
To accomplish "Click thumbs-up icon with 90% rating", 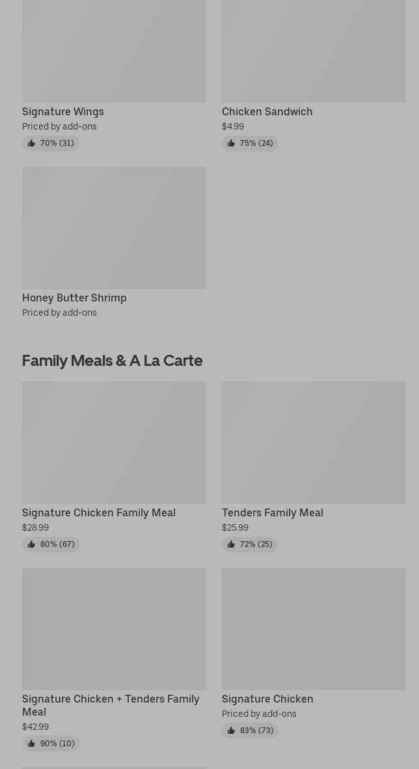I will point(31,744).
